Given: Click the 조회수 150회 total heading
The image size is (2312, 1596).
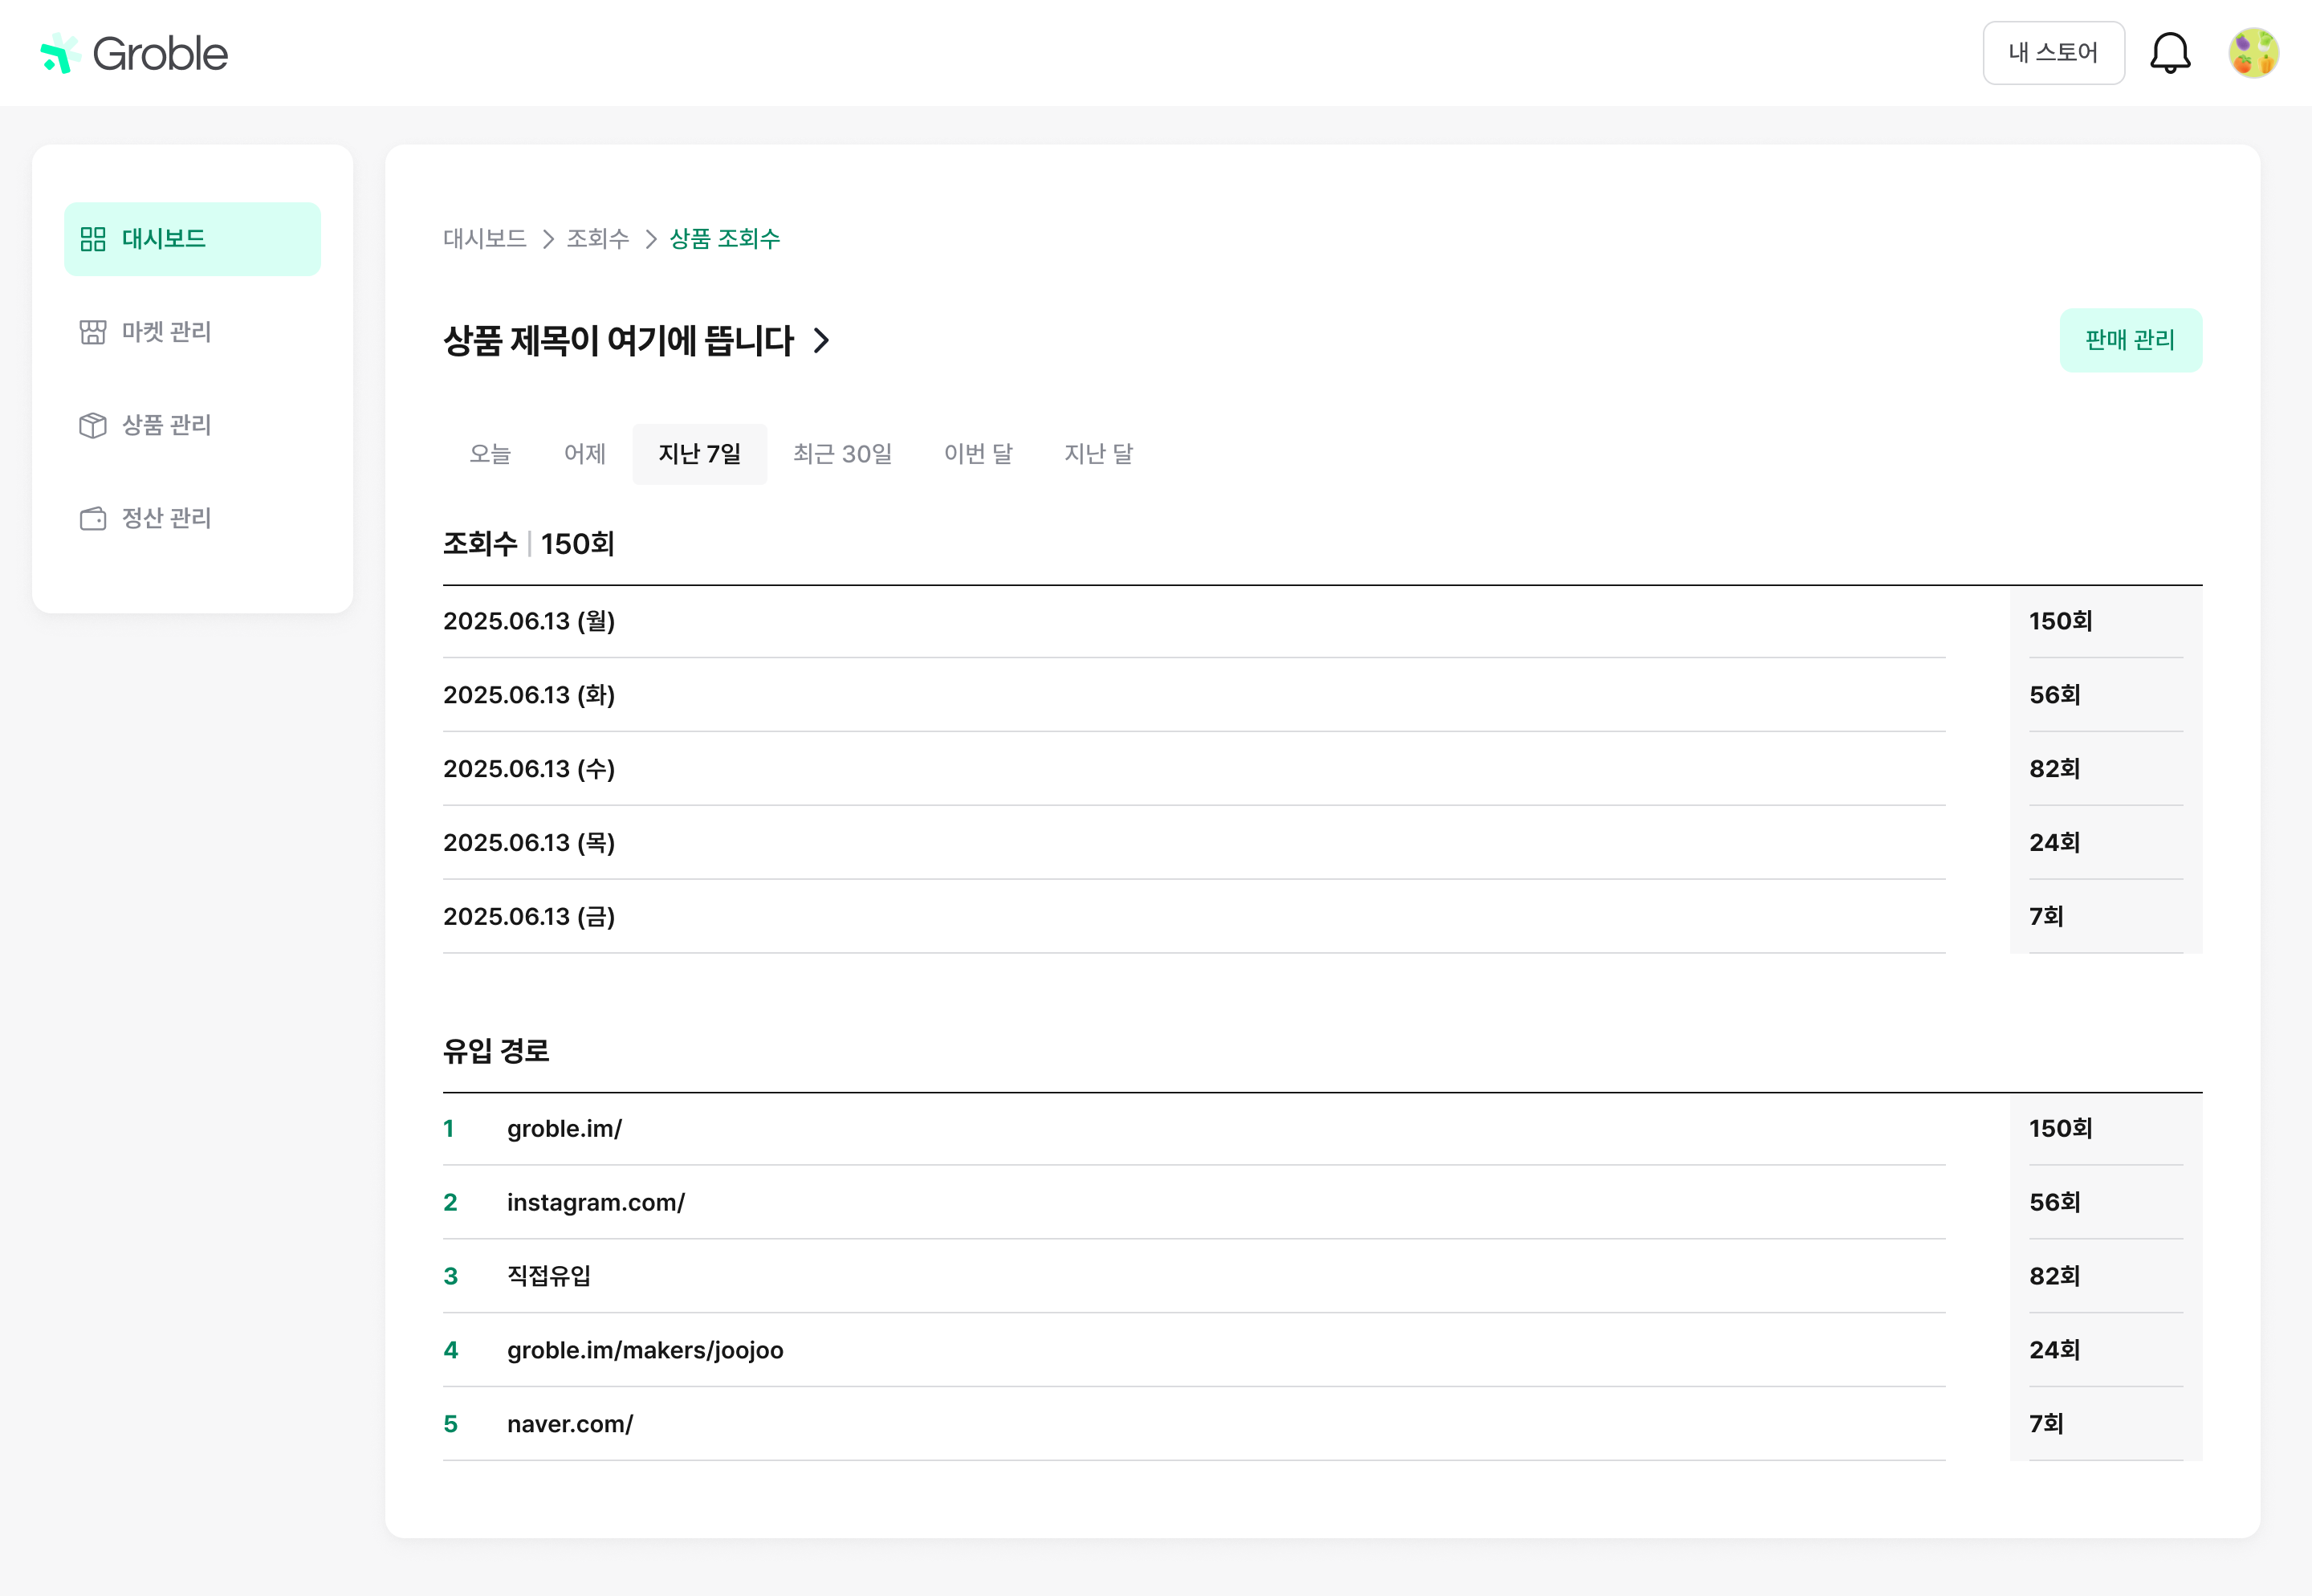Looking at the screenshot, I should (528, 544).
